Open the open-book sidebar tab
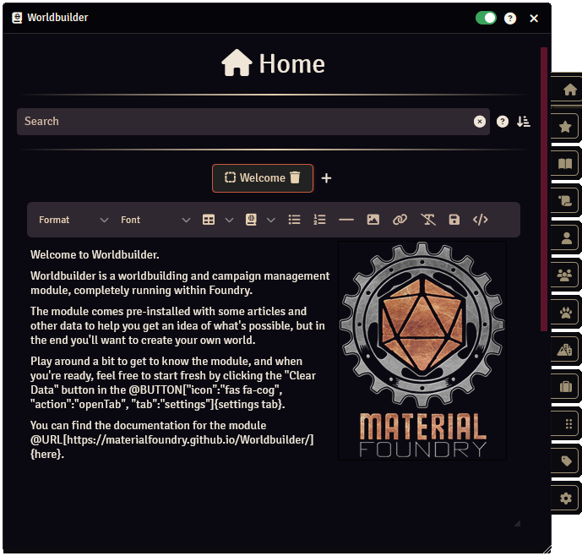This screenshot has width=582, height=556. pos(565,164)
